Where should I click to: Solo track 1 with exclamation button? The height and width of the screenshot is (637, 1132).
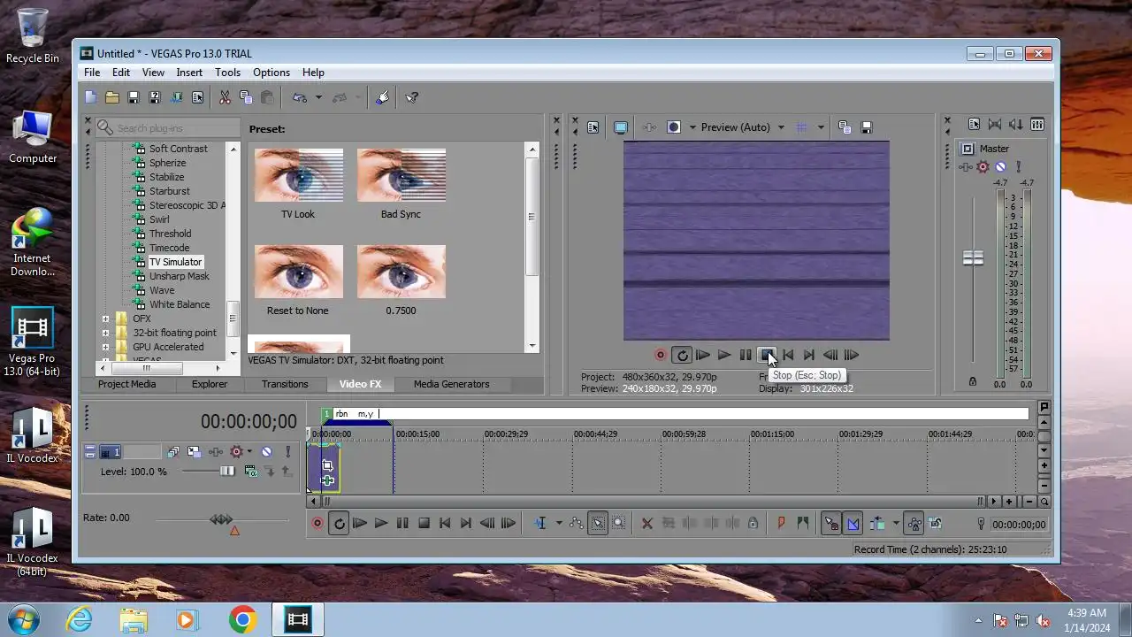coord(287,452)
